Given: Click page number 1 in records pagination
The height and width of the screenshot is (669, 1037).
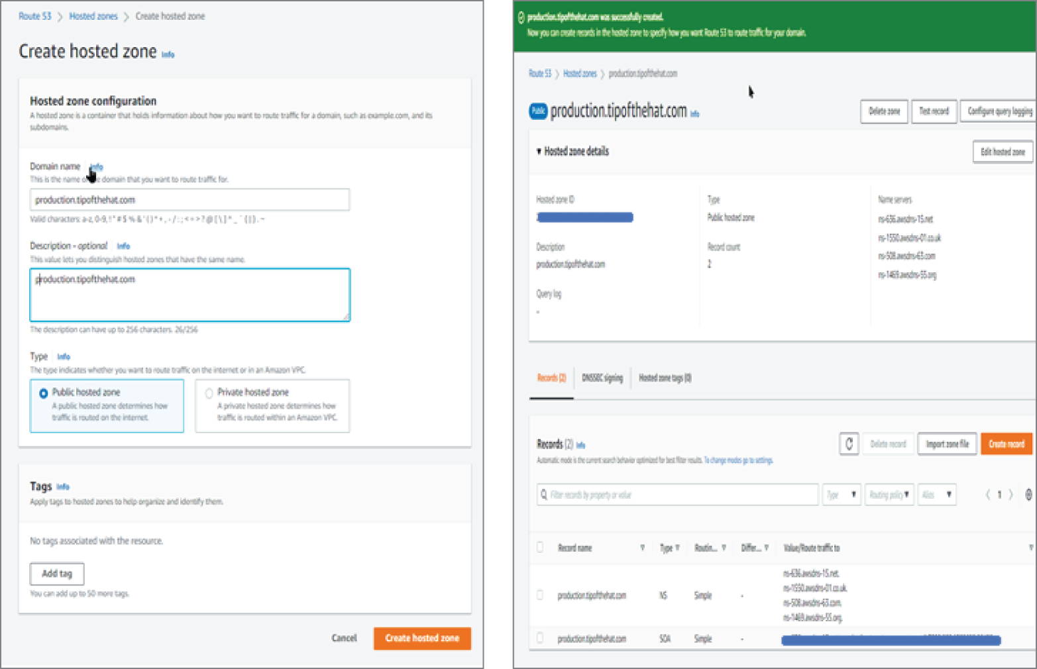Looking at the screenshot, I should (999, 495).
